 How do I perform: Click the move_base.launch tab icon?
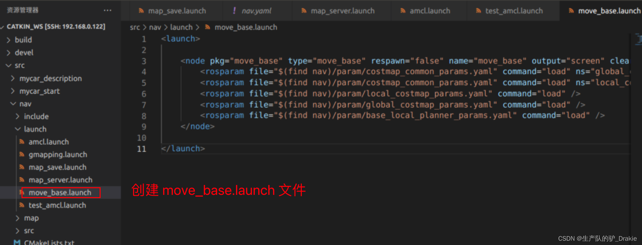pyautogui.click(x=571, y=11)
